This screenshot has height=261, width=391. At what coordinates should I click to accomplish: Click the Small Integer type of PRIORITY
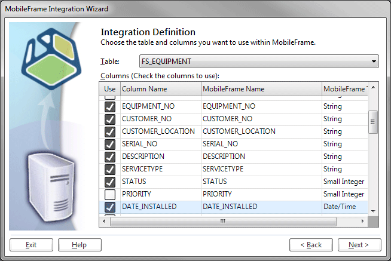point(344,194)
